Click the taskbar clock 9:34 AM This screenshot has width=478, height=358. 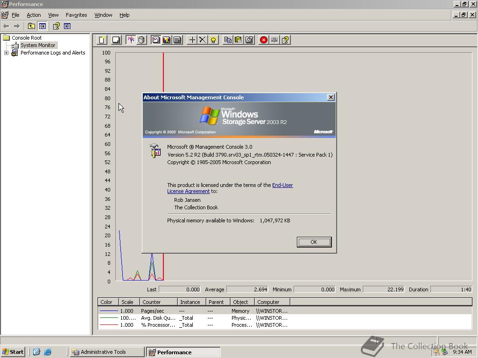click(462, 352)
